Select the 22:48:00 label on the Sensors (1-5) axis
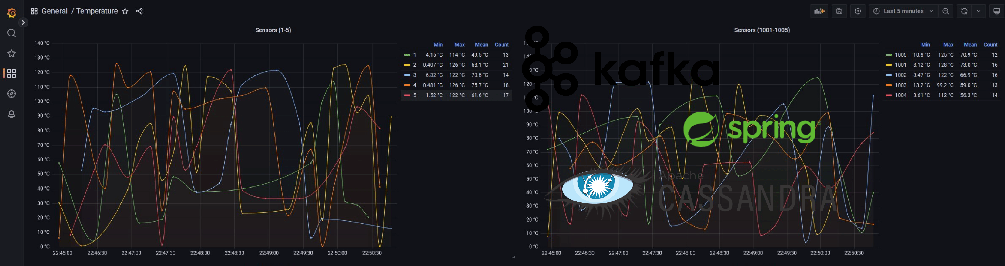This screenshot has width=1005, height=266. point(200,253)
